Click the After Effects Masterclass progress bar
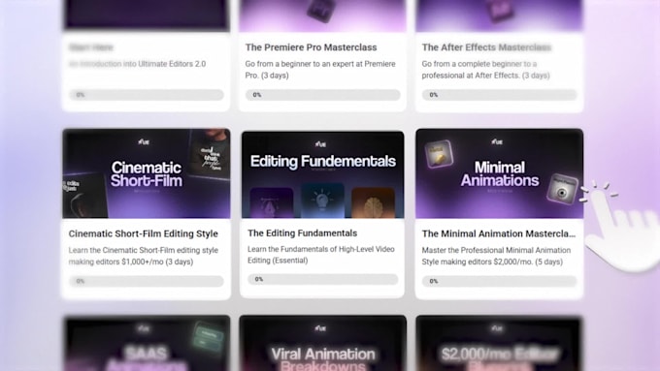660x371 pixels. coord(499,95)
